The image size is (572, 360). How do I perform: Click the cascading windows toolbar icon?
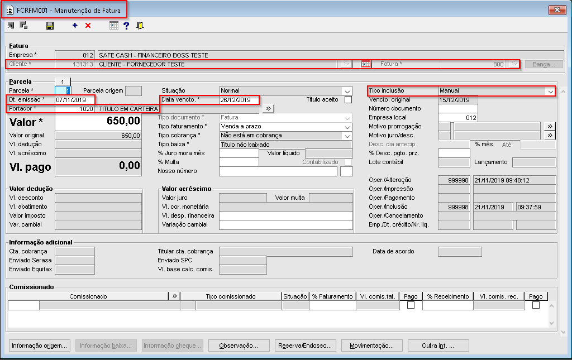tap(23, 25)
